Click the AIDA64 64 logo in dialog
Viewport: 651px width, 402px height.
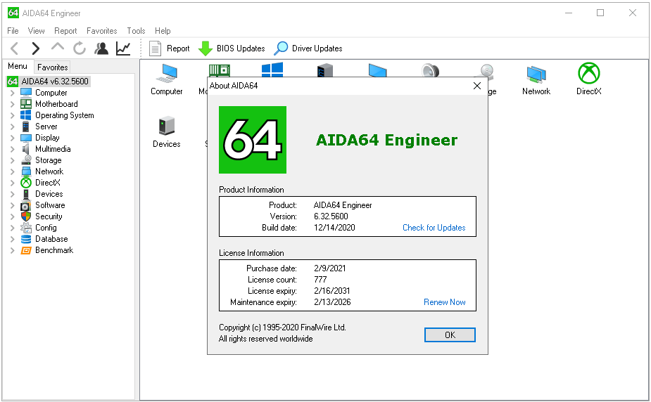pos(253,140)
